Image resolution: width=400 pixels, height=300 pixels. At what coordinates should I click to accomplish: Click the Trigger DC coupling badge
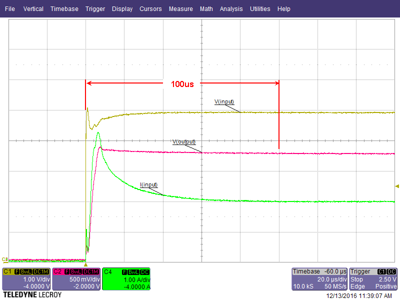point(391,271)
